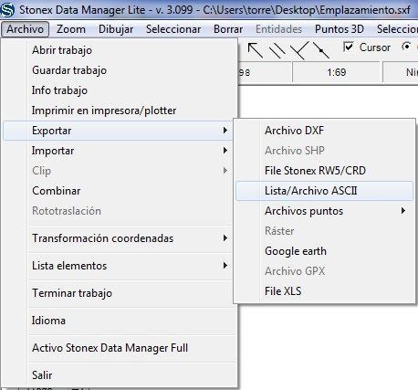The image size is (418, 390).
Task: Select Google earth export option
Action: (324, 251)
